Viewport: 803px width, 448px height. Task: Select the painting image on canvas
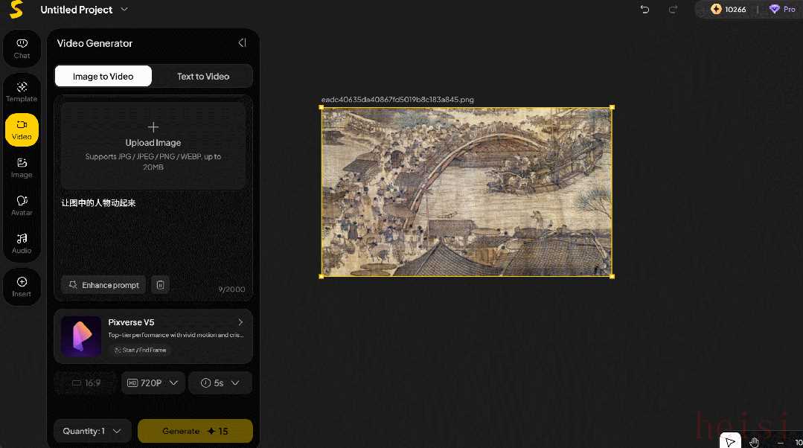coord(467,192)
